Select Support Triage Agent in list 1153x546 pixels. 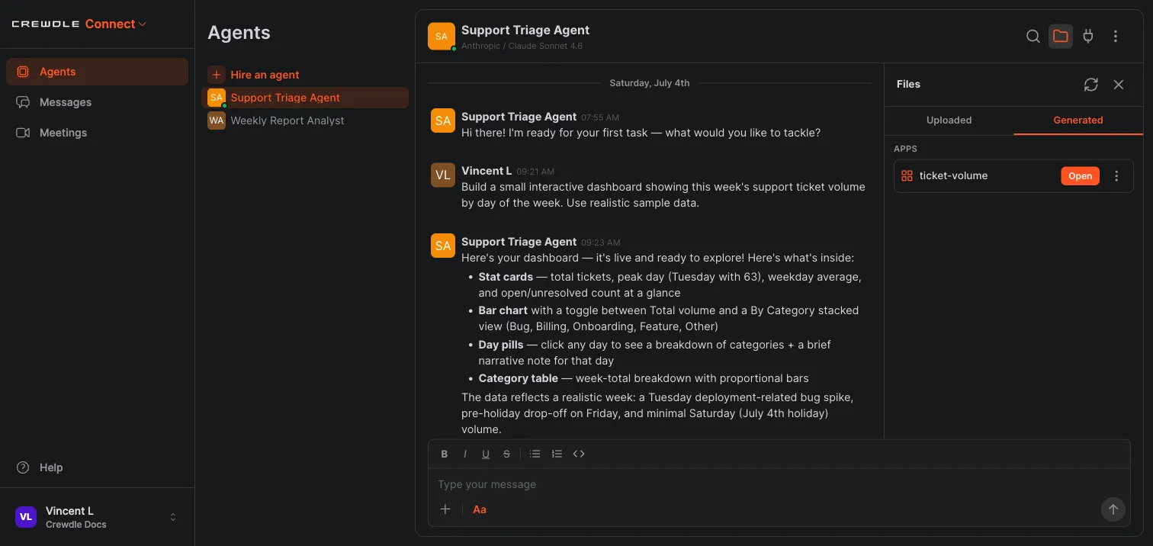click(x=305, y=98)
